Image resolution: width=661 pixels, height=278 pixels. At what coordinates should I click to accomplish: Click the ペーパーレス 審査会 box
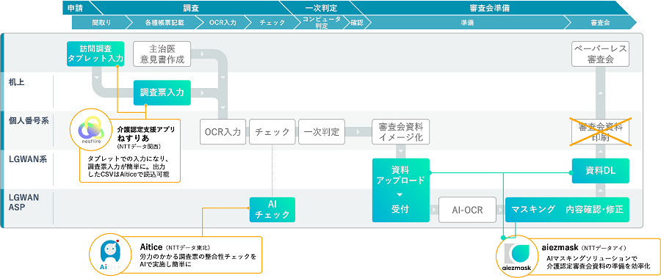[601, 54]
